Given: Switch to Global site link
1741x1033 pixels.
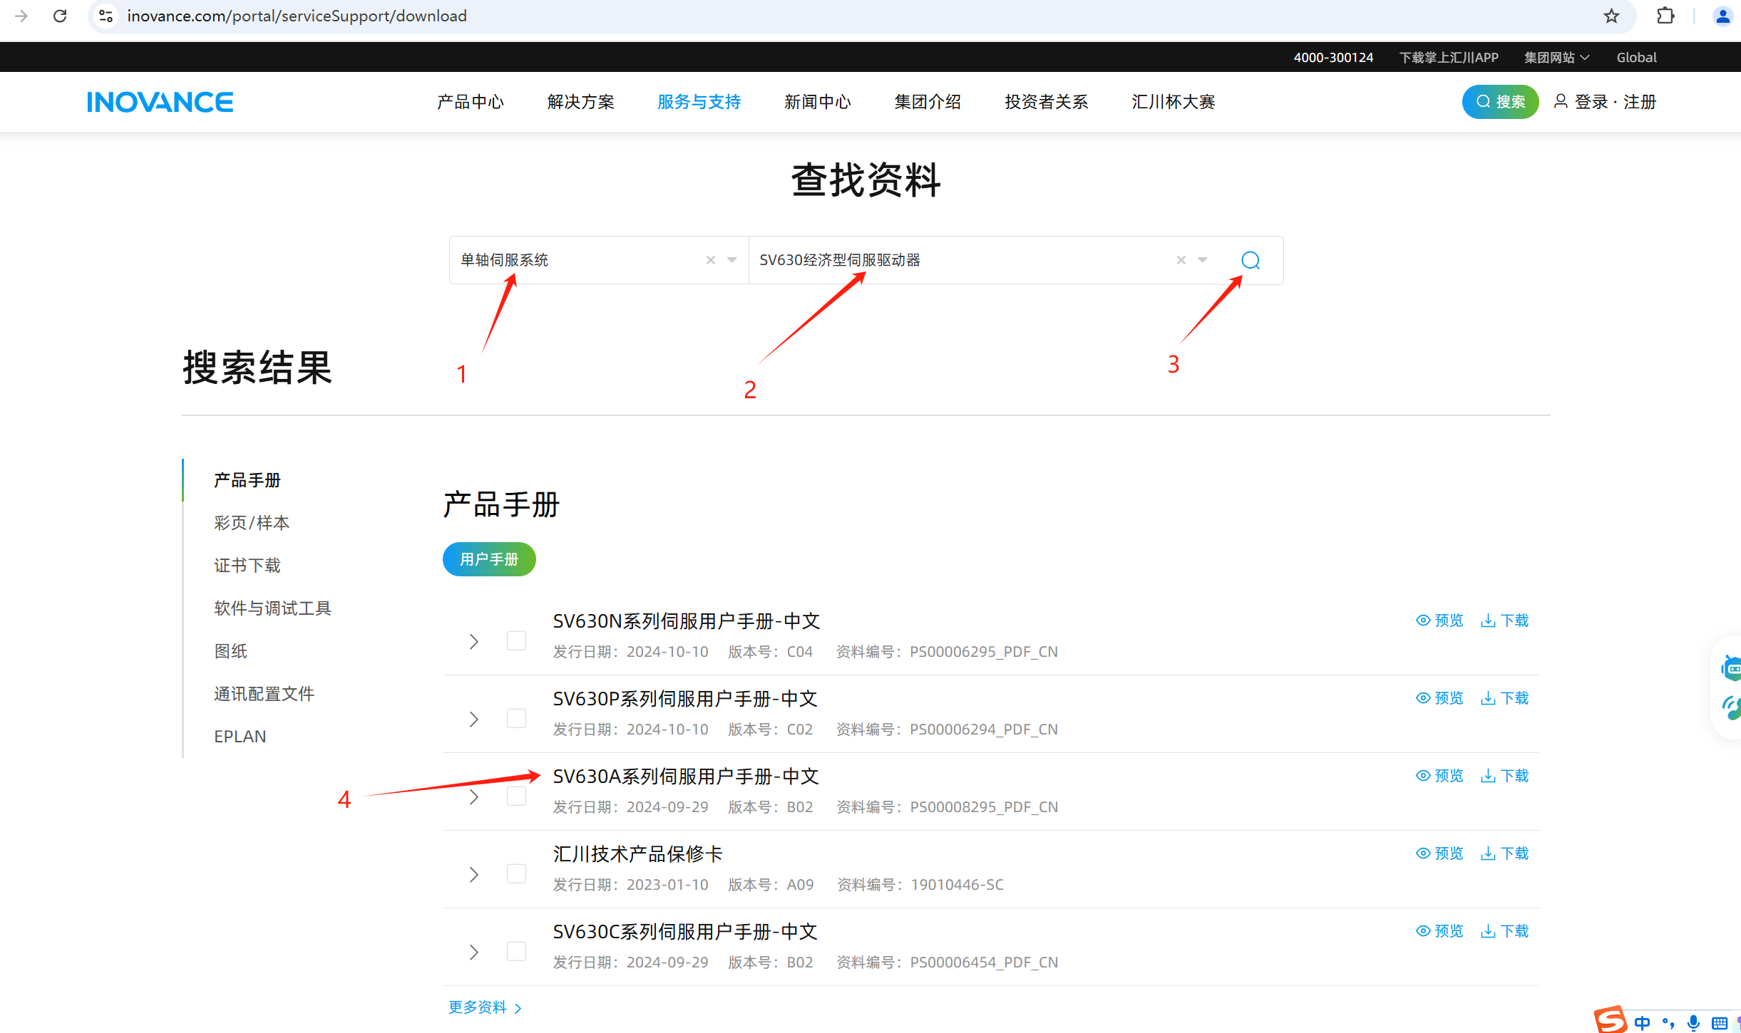Looking at the screenshot, I should pos(1636,58).
